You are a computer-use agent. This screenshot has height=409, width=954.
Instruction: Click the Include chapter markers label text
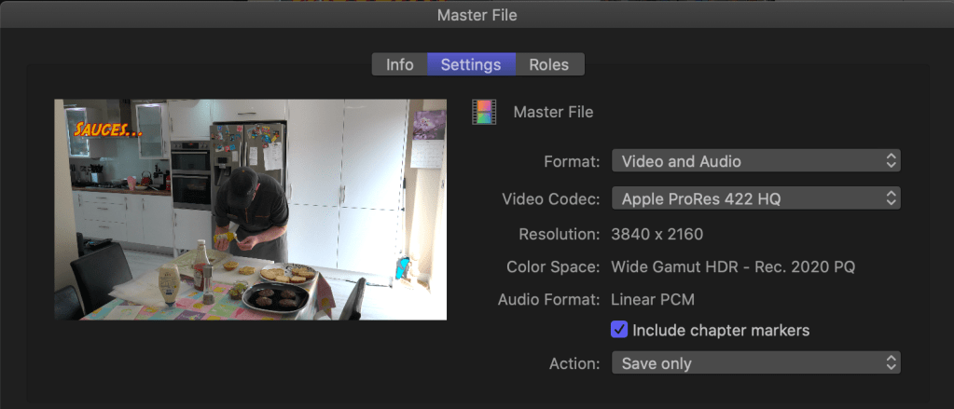pyautogui.click(x=720, y=330)
